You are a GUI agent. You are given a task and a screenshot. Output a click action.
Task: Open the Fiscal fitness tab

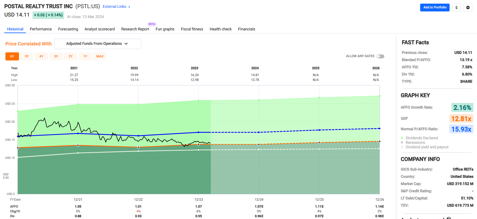(192, 29)
